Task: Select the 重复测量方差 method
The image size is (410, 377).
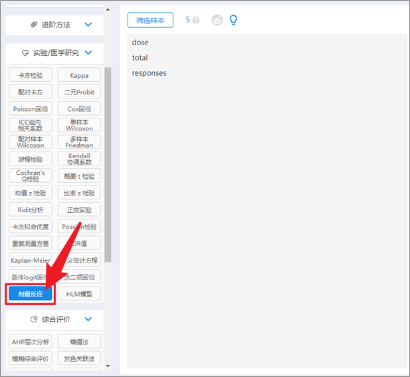Action: click(31, 243)
